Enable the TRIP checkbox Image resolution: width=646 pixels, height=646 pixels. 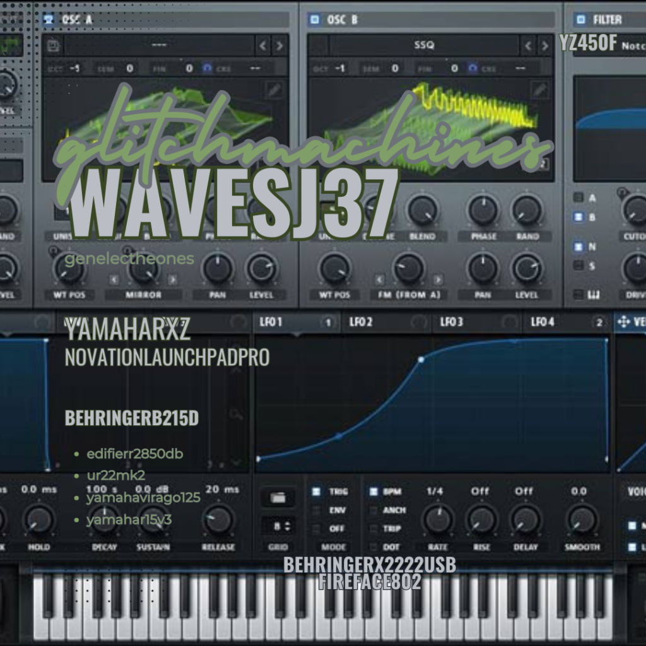click(373, 528)
